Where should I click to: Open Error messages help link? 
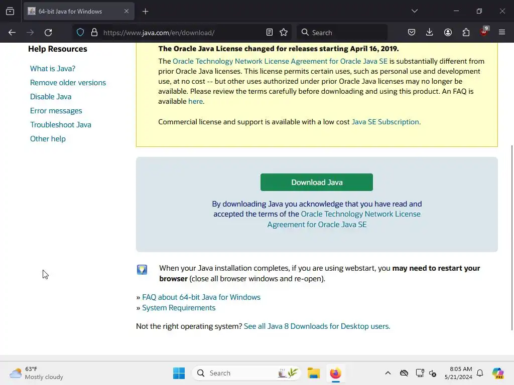(56, 111)
